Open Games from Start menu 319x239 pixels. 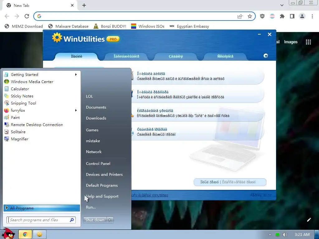coord(92,130)
